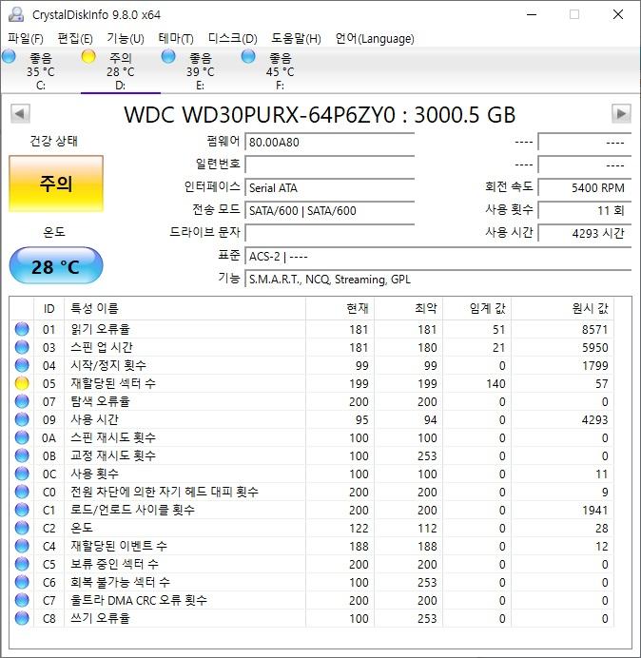Select disk D: tab with 주의 status
This screenshot has width=641, height=658.
tap(121, 71)
